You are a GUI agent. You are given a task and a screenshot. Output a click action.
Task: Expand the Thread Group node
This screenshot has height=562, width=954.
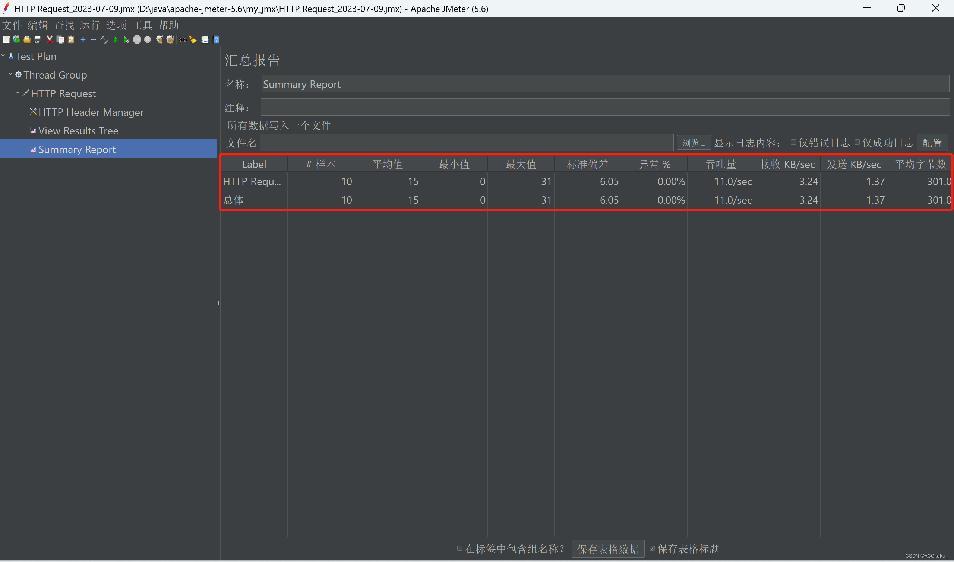pyautogui.click(x=11, y=74)
